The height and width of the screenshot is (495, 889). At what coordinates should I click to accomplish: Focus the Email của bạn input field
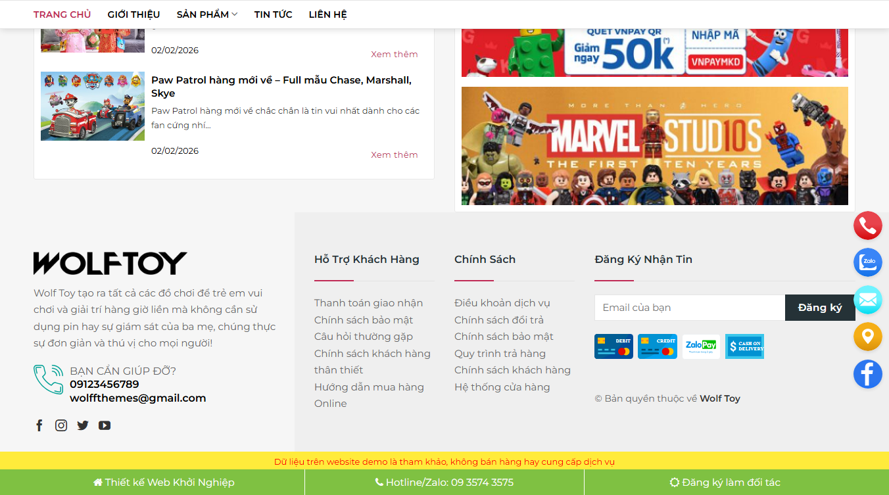coord(690,308)
